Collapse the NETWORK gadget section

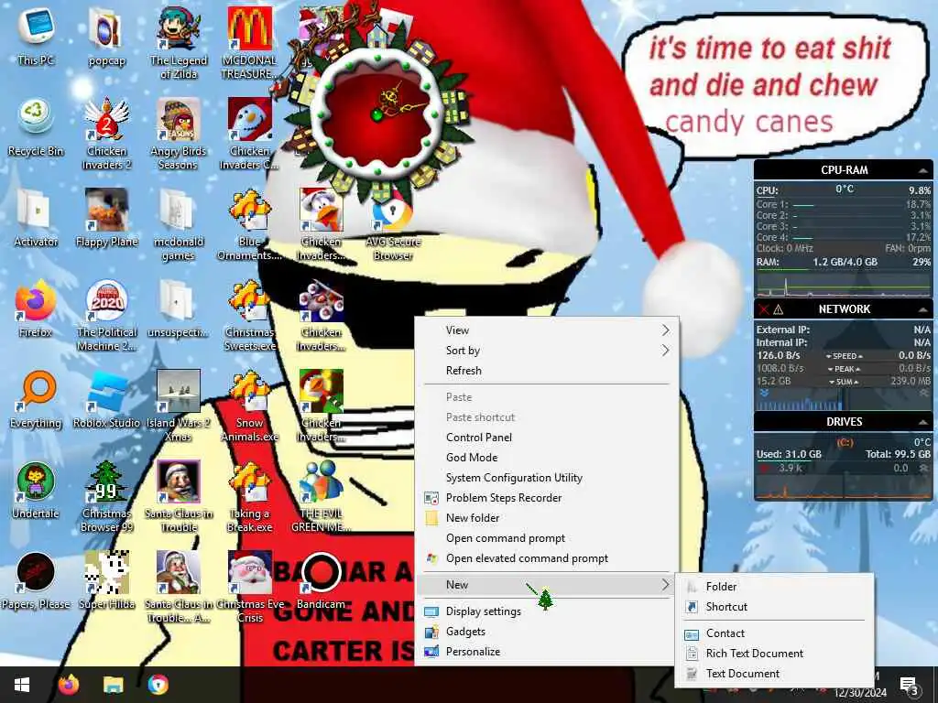(x=923, y=309)
